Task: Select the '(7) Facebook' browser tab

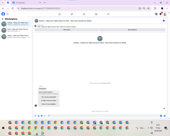Action: coord(27,3)
